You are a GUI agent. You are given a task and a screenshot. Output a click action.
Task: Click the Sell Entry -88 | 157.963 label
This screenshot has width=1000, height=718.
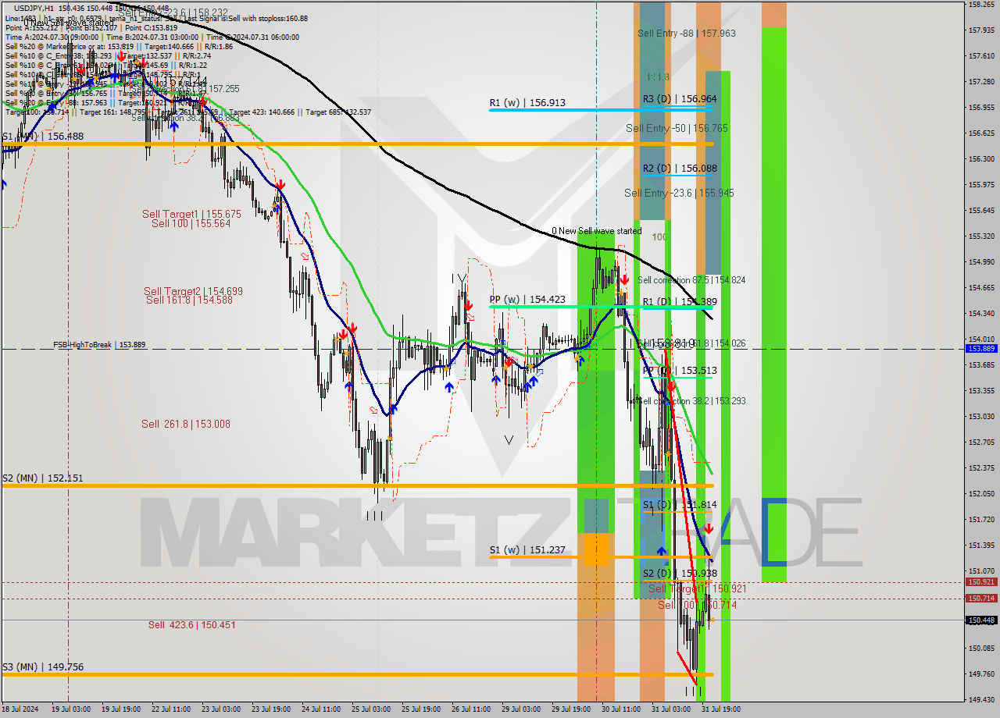(x=687, y=33)
